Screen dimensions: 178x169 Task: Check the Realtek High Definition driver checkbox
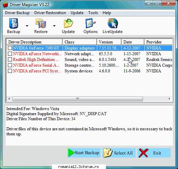[x=10, y=59]
